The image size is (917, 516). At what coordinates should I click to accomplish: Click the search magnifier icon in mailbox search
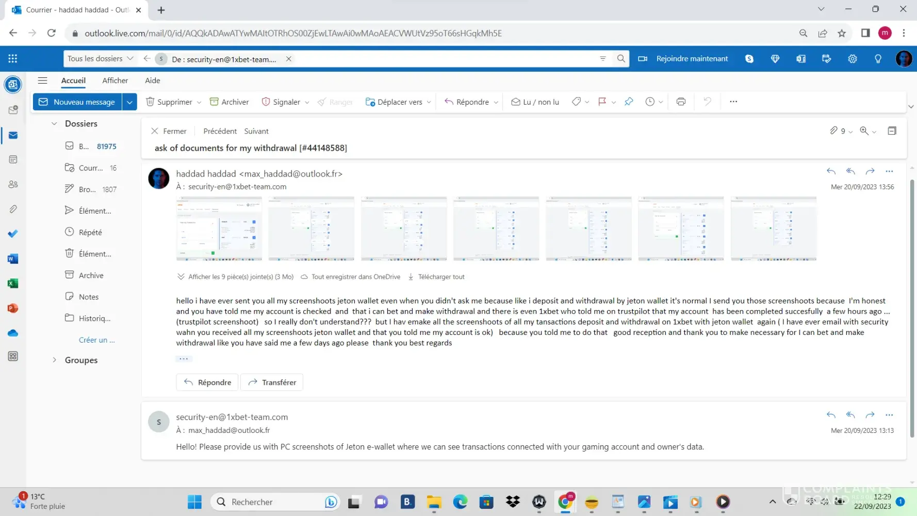(621, 59)
